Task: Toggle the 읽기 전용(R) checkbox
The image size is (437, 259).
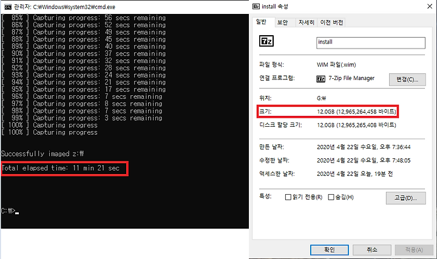Action: [288, 197]
